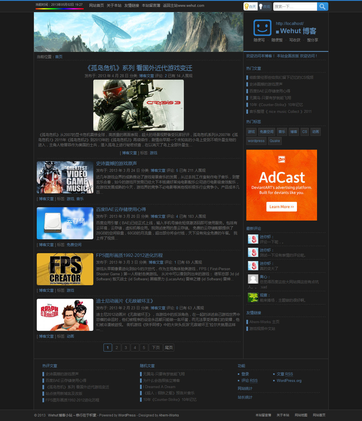
Task: Open 本站留言簿 in top navigation
Action: coord(151,6)
